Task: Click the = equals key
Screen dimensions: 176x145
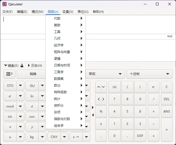Action: (x=167, y=130)
